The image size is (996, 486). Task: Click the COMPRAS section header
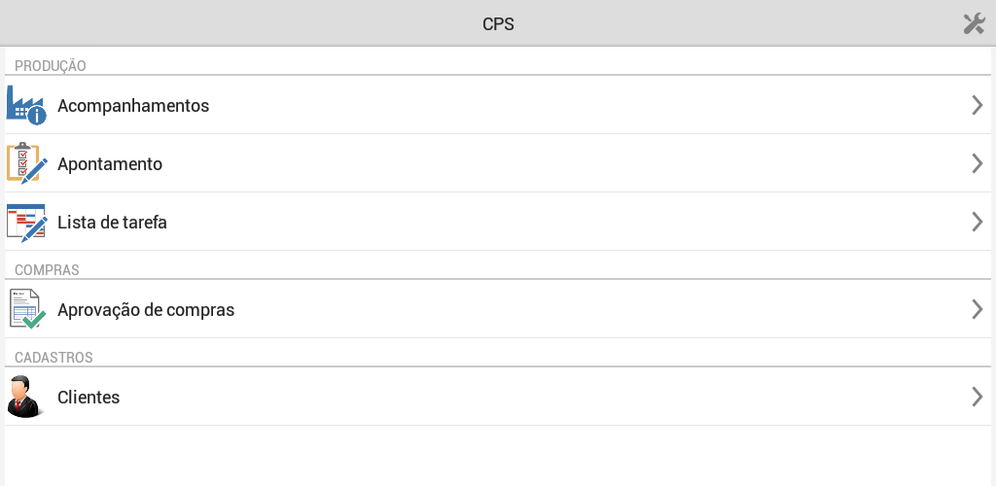pyautogui.click(x=47, y=269)
